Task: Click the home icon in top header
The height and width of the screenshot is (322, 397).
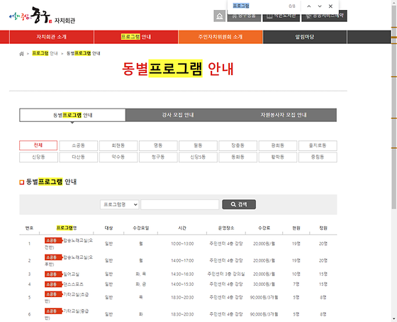Action: coord(220,16)
